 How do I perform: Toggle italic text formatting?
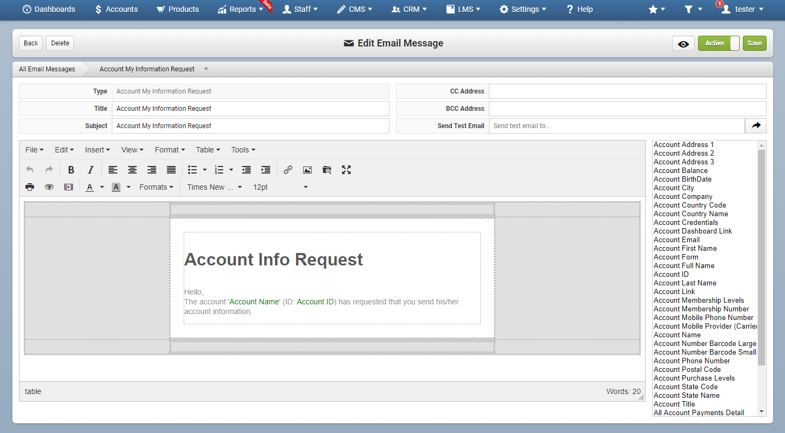(91, 170)
